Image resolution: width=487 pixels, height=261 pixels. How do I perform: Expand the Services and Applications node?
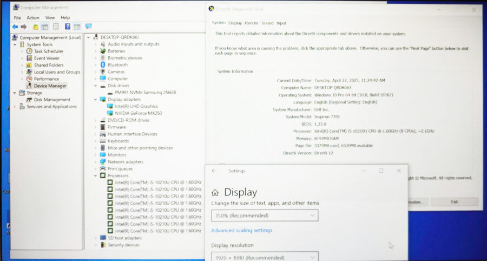tap(15, 107)
